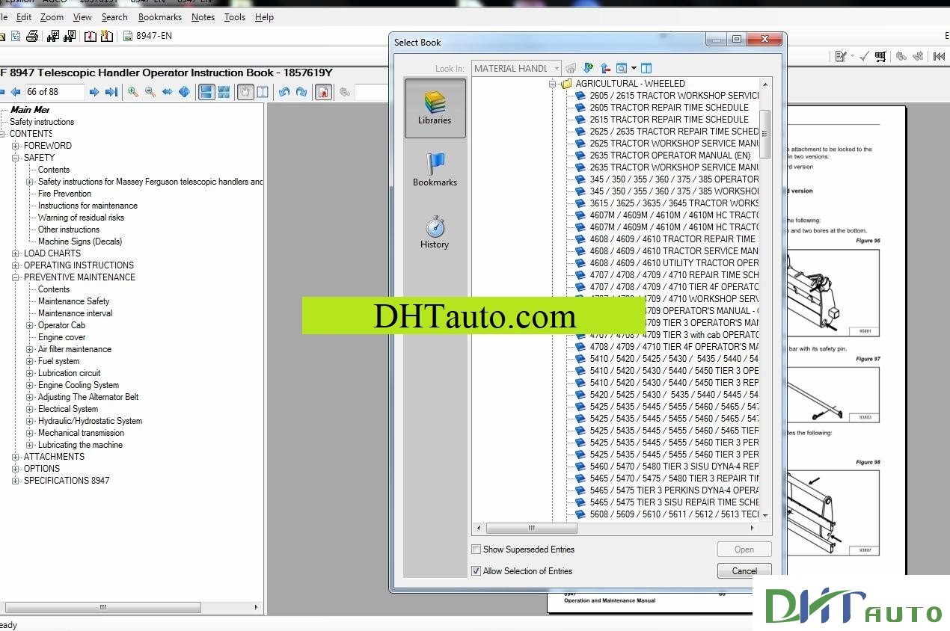This screenshot has height=631, width=950.
Task: Expand the LOAD CHARTS tree item
Action: [16, 253]
